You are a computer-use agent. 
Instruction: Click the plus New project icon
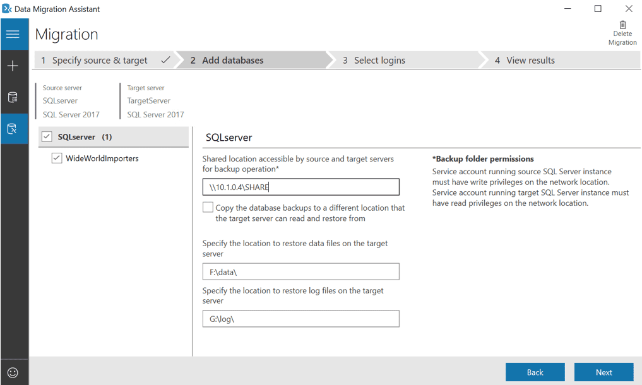click(x=13, y=66)
